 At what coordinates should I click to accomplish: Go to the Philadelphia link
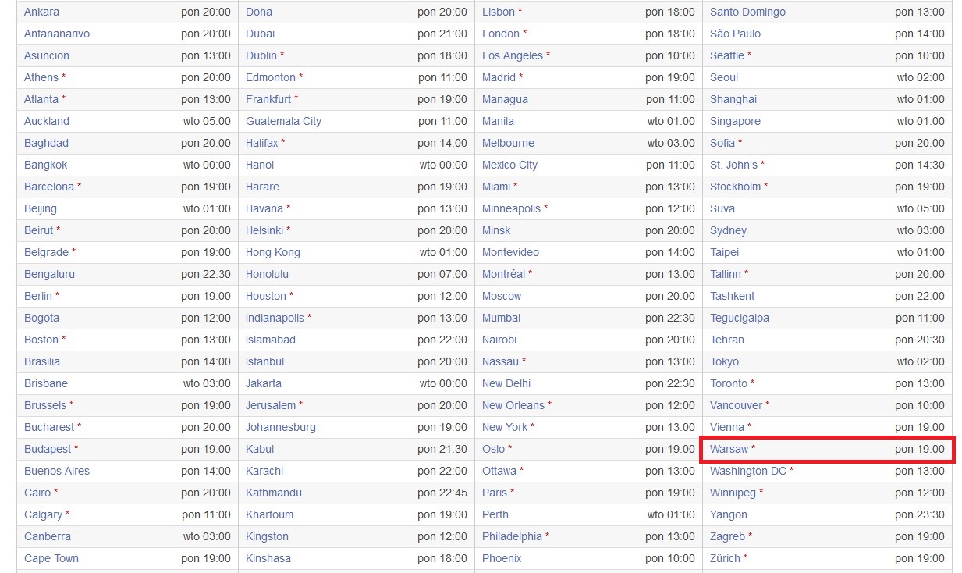tap(512, 536)
